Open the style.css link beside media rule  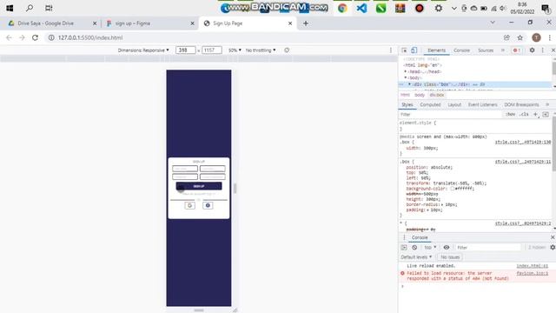click(x=523, y=142)
